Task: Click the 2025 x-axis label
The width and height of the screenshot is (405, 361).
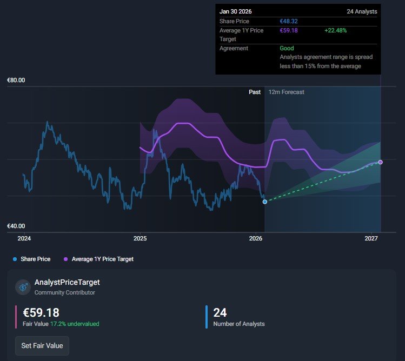Action: (140, 238)
